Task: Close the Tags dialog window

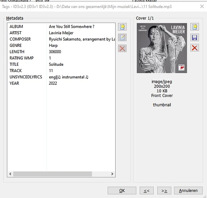Action: (202, 6)
